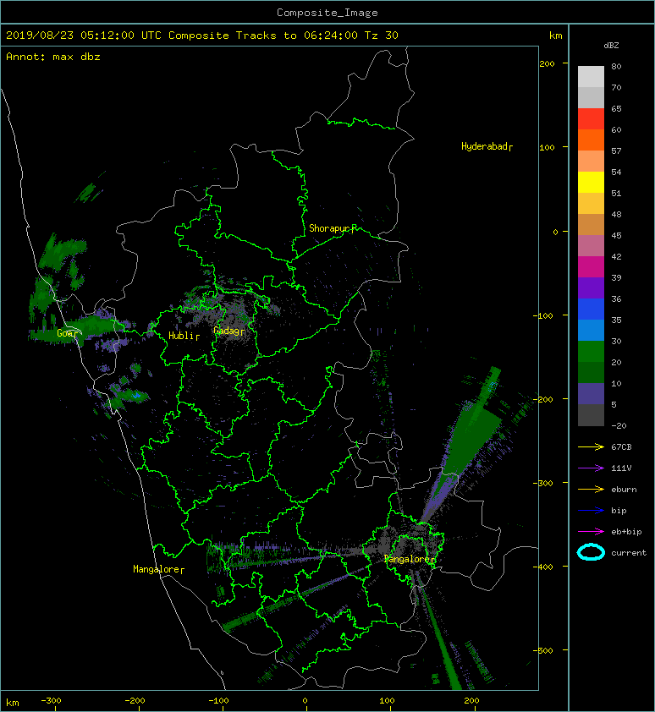Click the '200' x-axis tick label at bottom
Viewport: 655px width, 712px height.
471,701
